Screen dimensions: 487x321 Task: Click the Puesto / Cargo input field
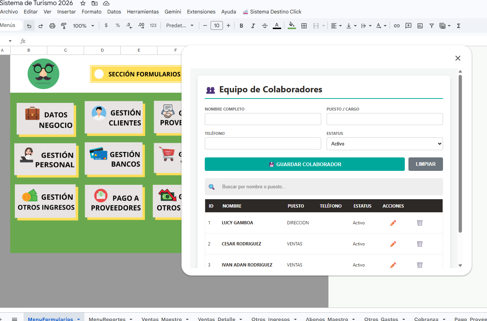click(x=385, y=119)
